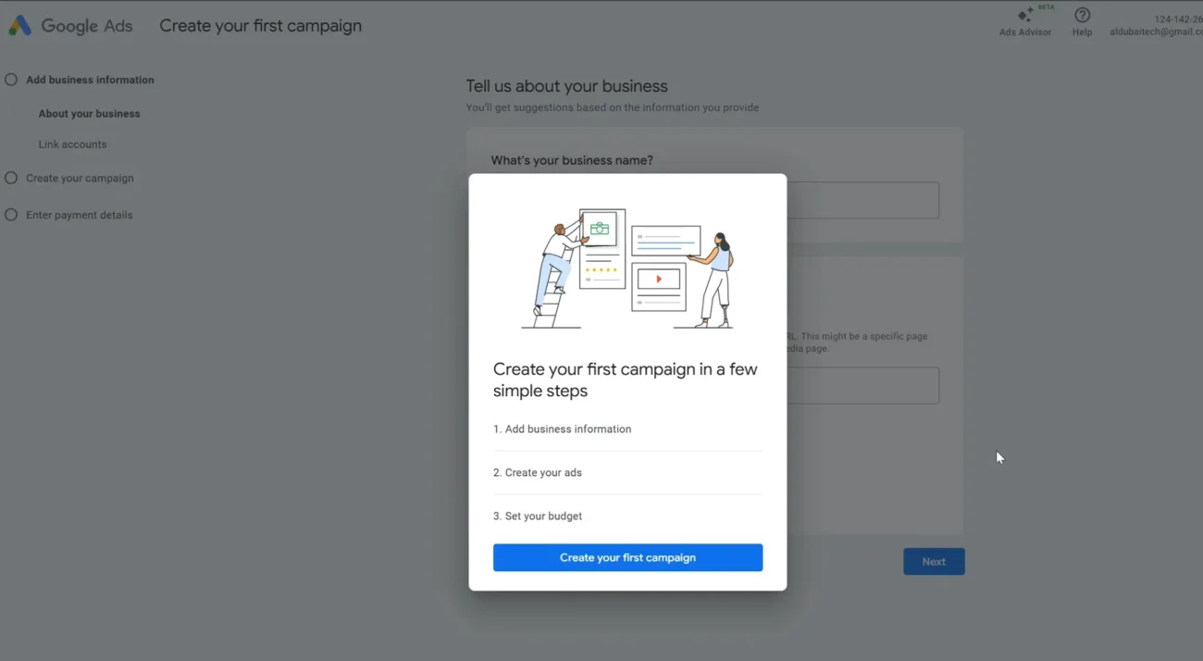Open the Ads Advisor sparkle icon

point(1024,16)
